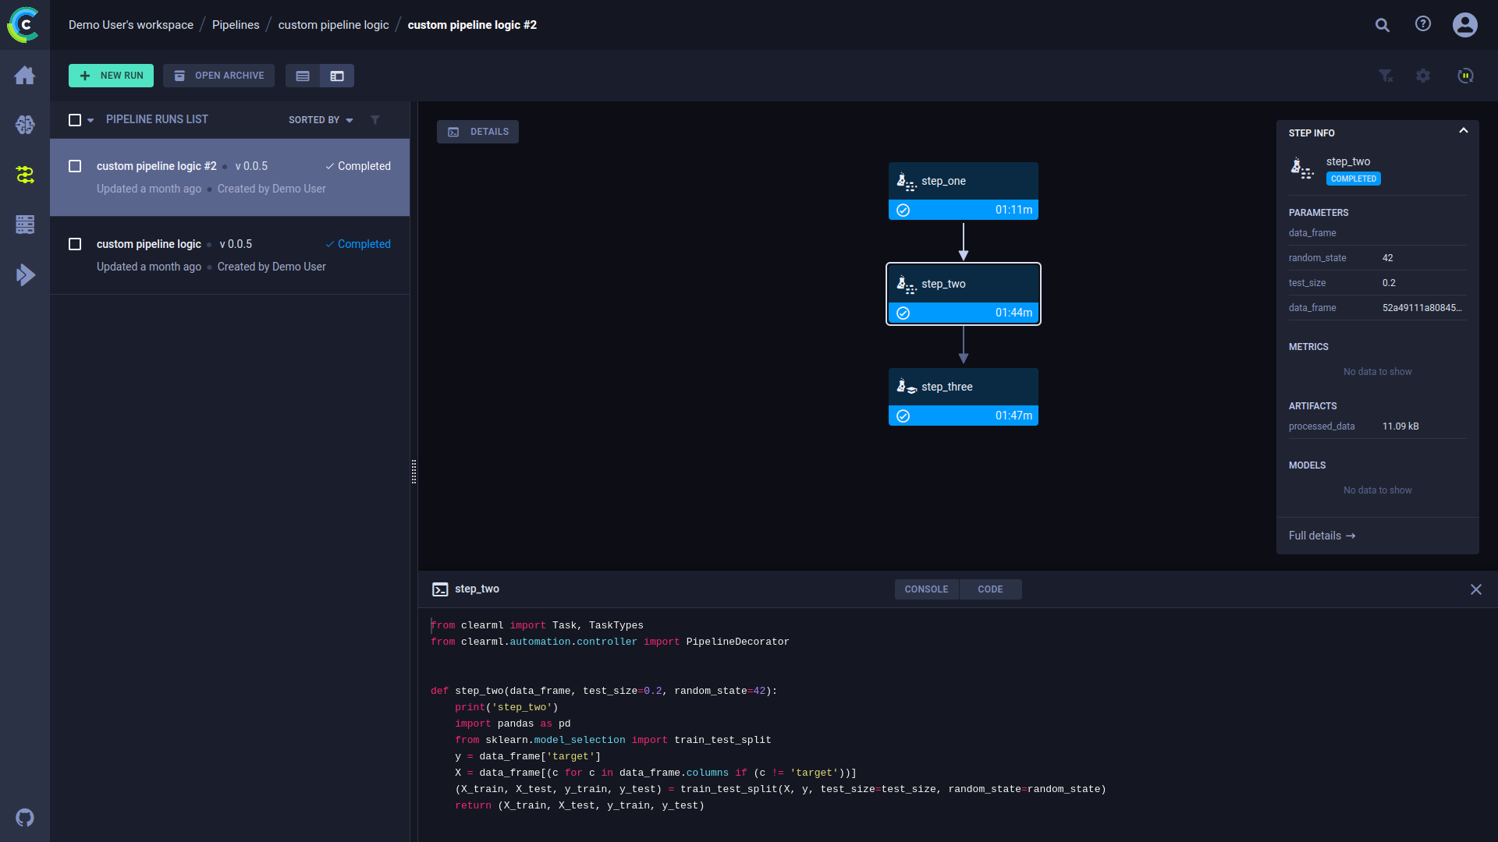The height and width of the screenshot is (842, 1498).
Task: Open Full details for step_two
Action: coord(1321,536)
